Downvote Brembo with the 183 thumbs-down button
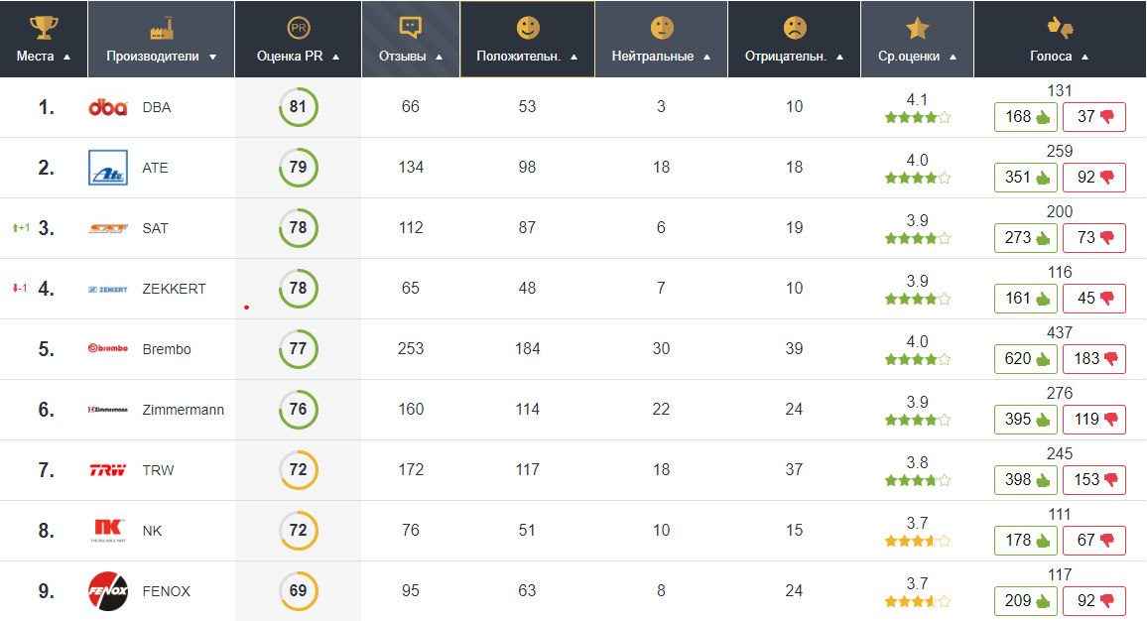1147x621 pixels. 1094,359
